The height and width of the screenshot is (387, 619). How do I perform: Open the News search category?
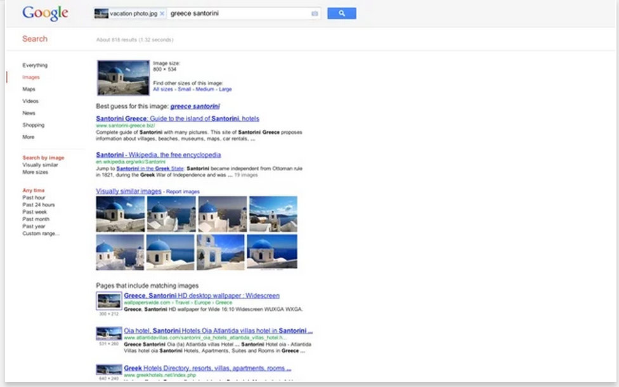29,113
